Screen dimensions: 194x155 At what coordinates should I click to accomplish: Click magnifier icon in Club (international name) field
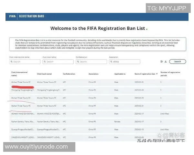pyautogui.click(x=12, y=62)
